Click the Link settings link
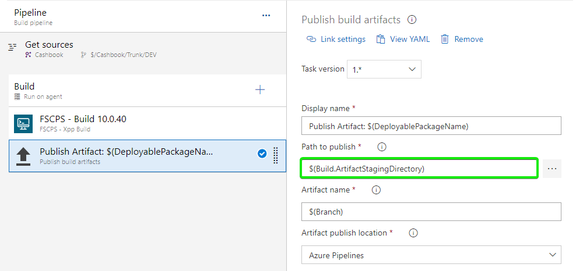The image size is (576, 271). 336,40
